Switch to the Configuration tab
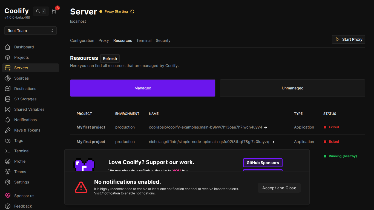This screenshot has height=210, width=374. pyautogui.click(x=82, y=40)
